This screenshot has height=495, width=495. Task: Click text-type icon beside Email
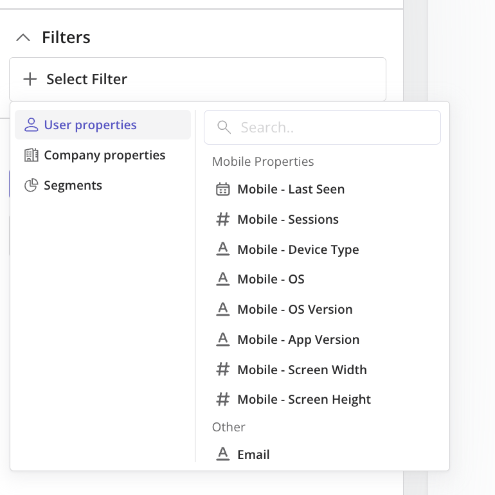223,455
